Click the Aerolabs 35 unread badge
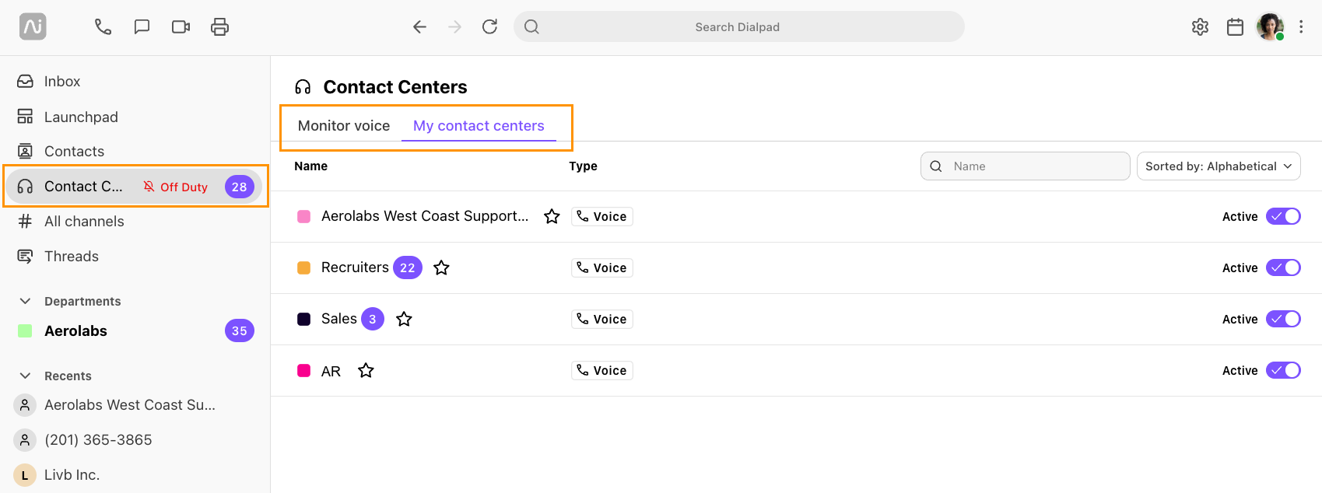 point(240,330)
